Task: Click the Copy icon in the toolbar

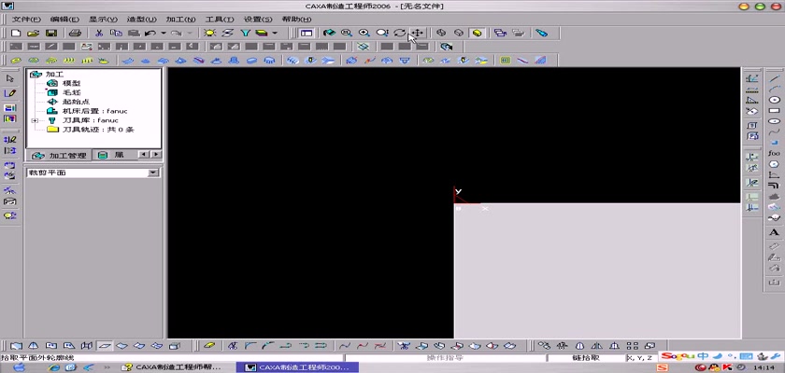Action: pyautogui.click(x=116, y=33)
